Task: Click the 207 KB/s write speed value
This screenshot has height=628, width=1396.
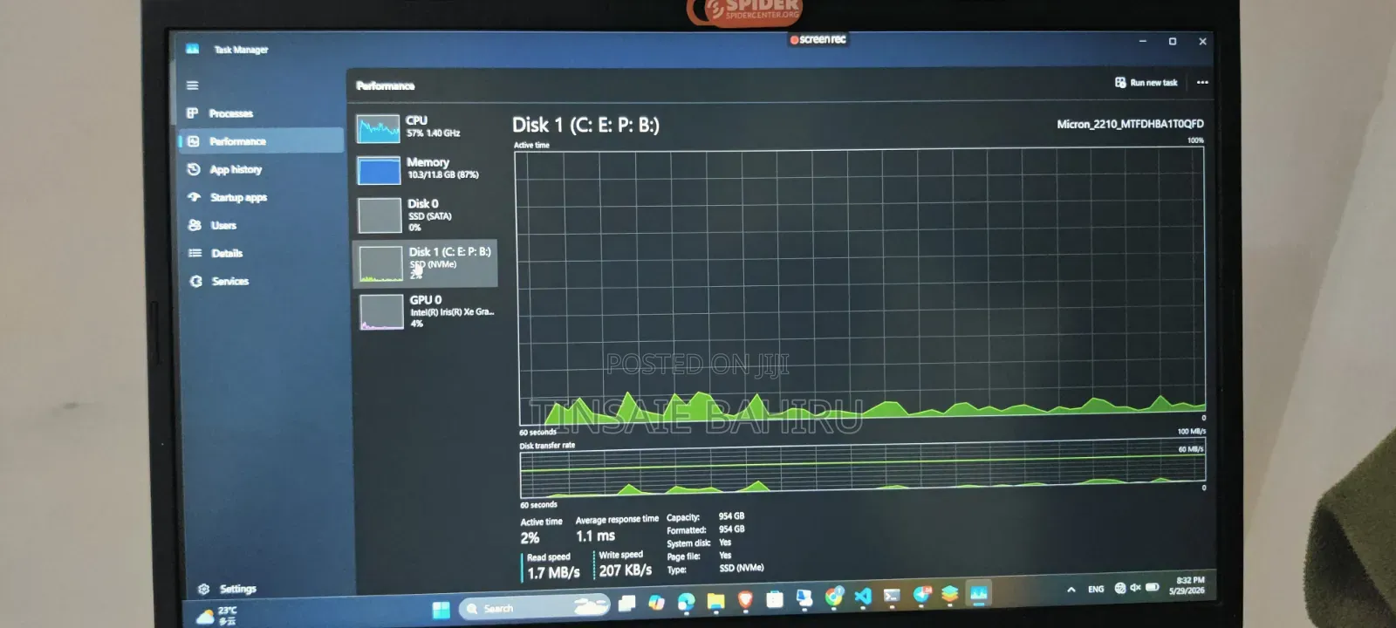Action: coord(625,570)
